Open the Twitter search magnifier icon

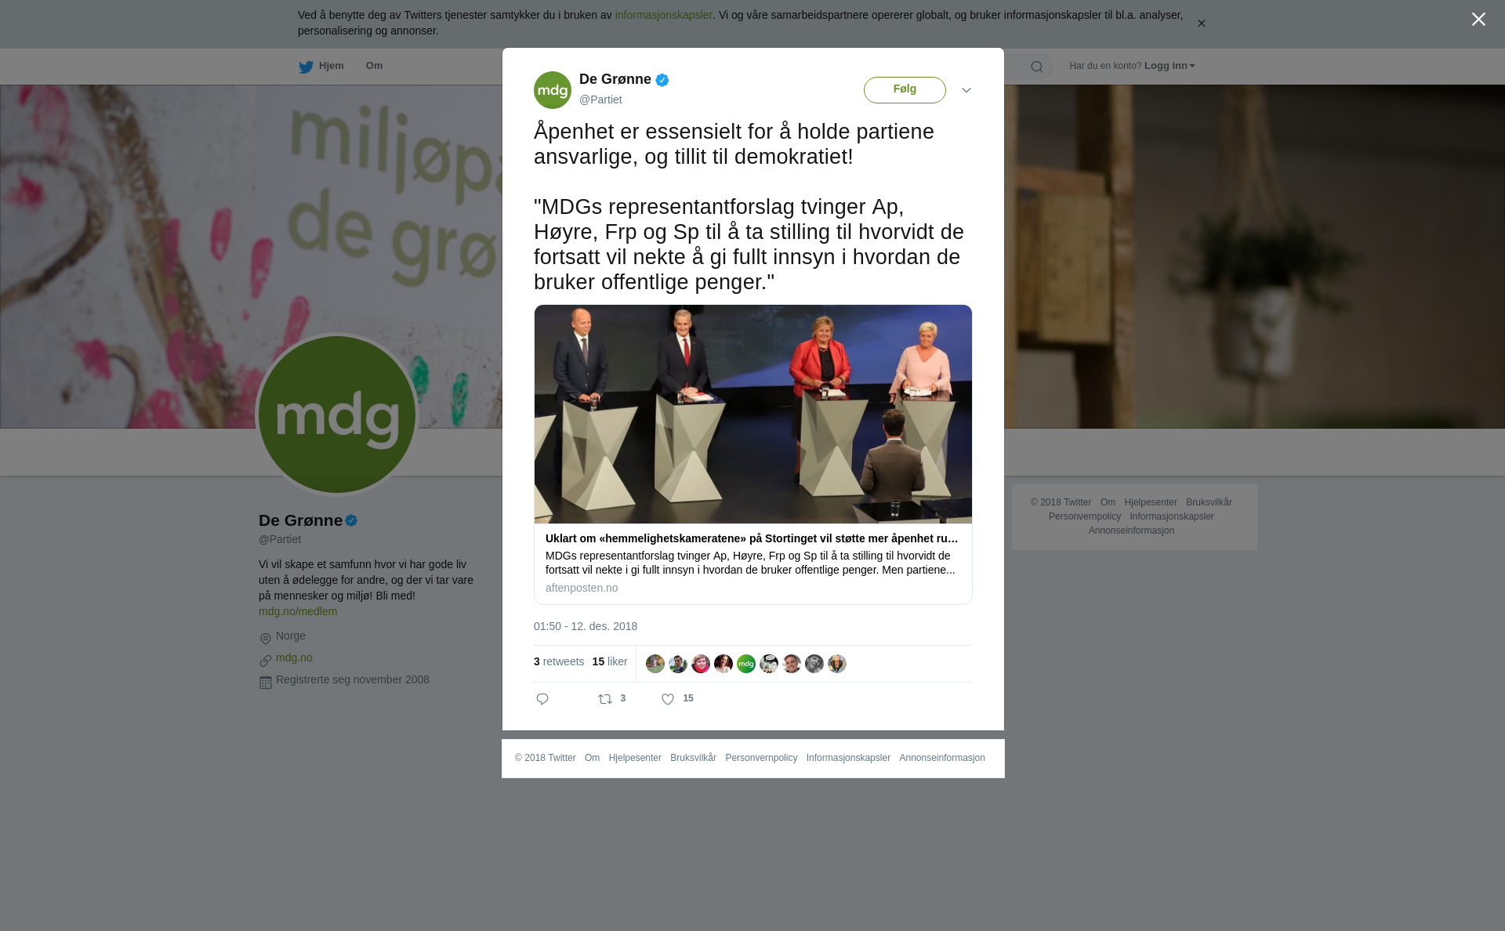pyautogui.click(x=1037, y=67)
